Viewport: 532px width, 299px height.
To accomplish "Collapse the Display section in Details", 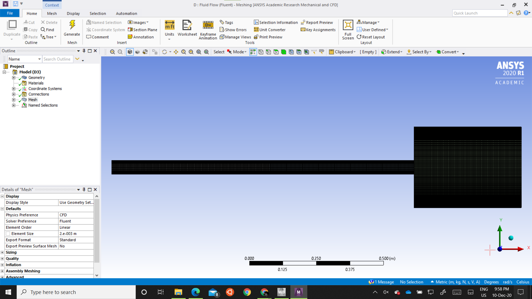I will [2, 196].
